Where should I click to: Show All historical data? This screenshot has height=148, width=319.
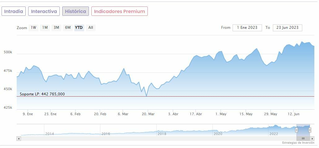90,28
